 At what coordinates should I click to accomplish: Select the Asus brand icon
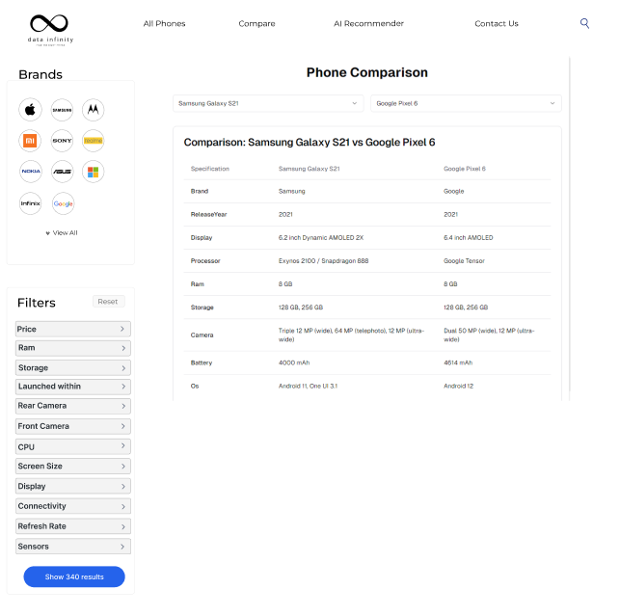point(62,172)
